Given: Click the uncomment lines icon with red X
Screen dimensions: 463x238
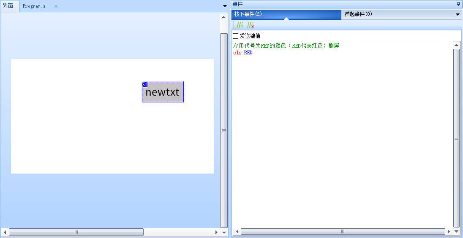Looking at the screenshot, I should tap(251, 25).
